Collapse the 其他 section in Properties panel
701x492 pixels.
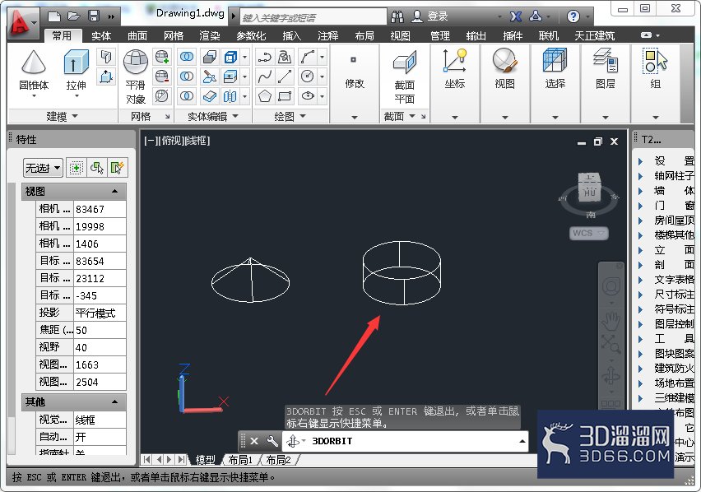click(x=114, y=401)
